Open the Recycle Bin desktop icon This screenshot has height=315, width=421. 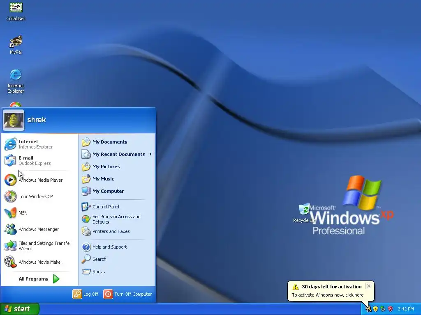click(304, 213)
